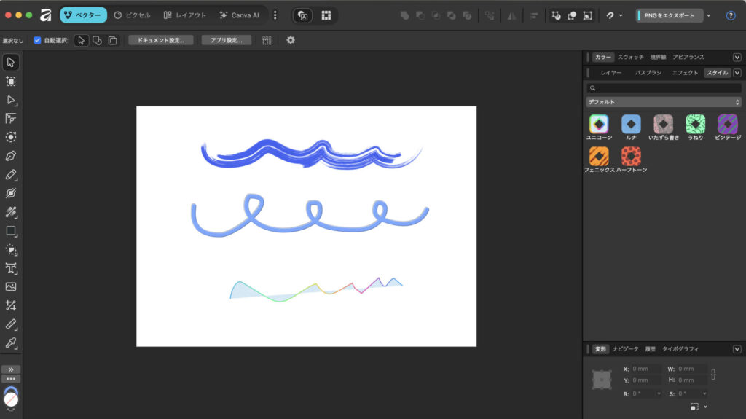Switch to レイアウト (Layout) studio mode
The width and height of the screenshot is (746, 419).
(185, 15)
